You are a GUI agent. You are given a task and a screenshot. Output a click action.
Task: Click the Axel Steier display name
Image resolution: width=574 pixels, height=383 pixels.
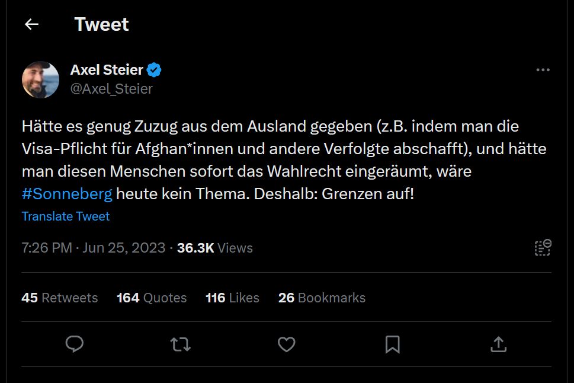(107, 70)
